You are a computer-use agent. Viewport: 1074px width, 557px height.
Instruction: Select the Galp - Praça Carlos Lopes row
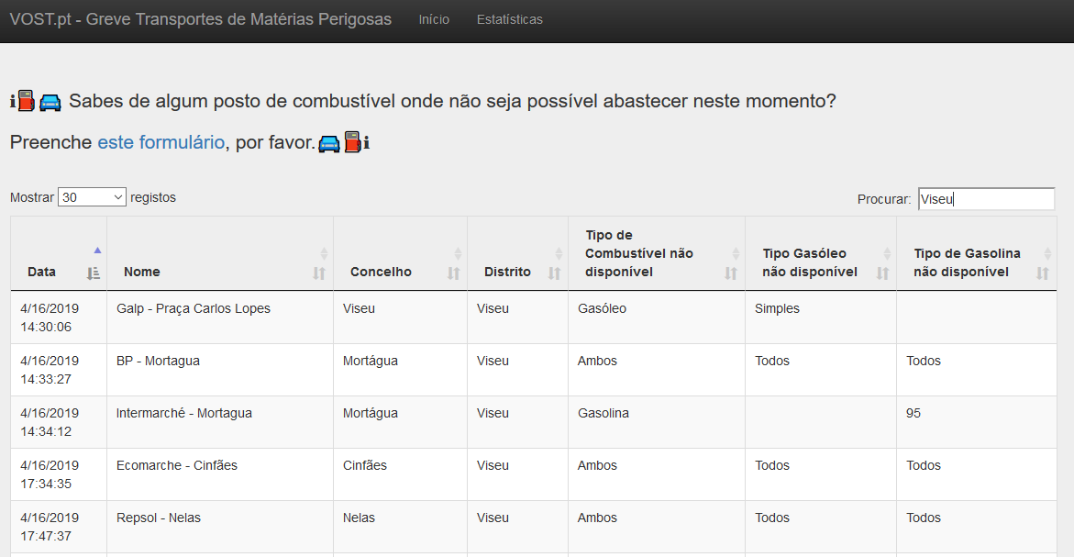194,309
